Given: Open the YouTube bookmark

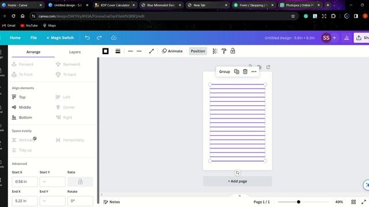Looking at the screenshot, I should pyautogui.click(x=29, y=25).
